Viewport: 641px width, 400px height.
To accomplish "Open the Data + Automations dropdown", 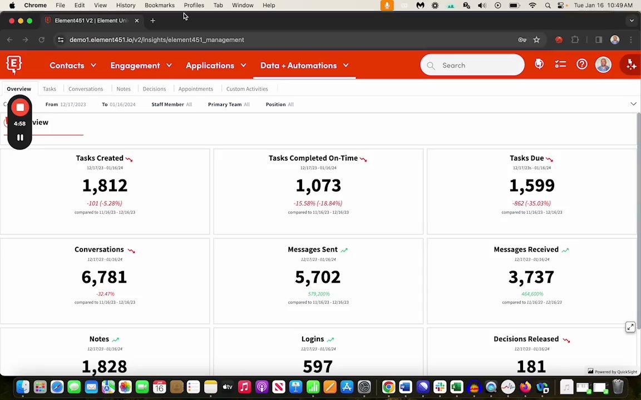I will tap(304, 66).
